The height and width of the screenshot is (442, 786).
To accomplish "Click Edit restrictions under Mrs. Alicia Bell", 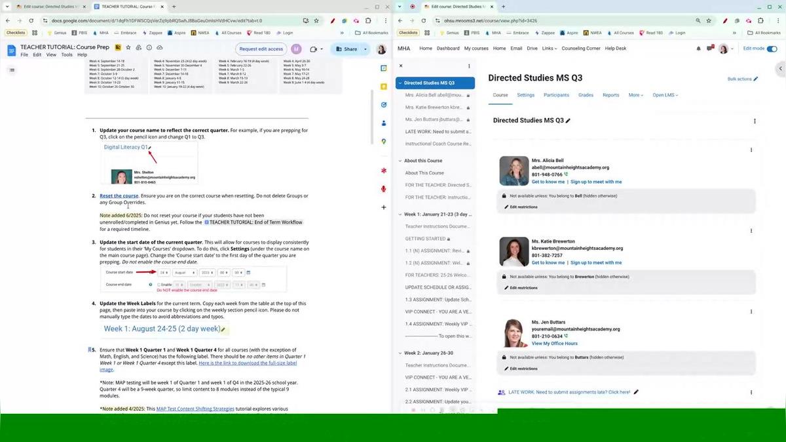I will (521, 207).
